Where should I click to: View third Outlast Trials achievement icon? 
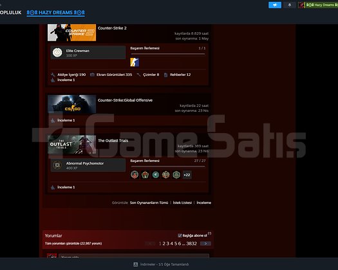coord(155,175)
